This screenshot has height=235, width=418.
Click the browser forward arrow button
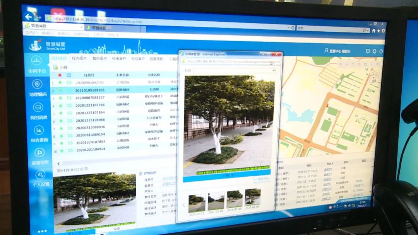39,18
